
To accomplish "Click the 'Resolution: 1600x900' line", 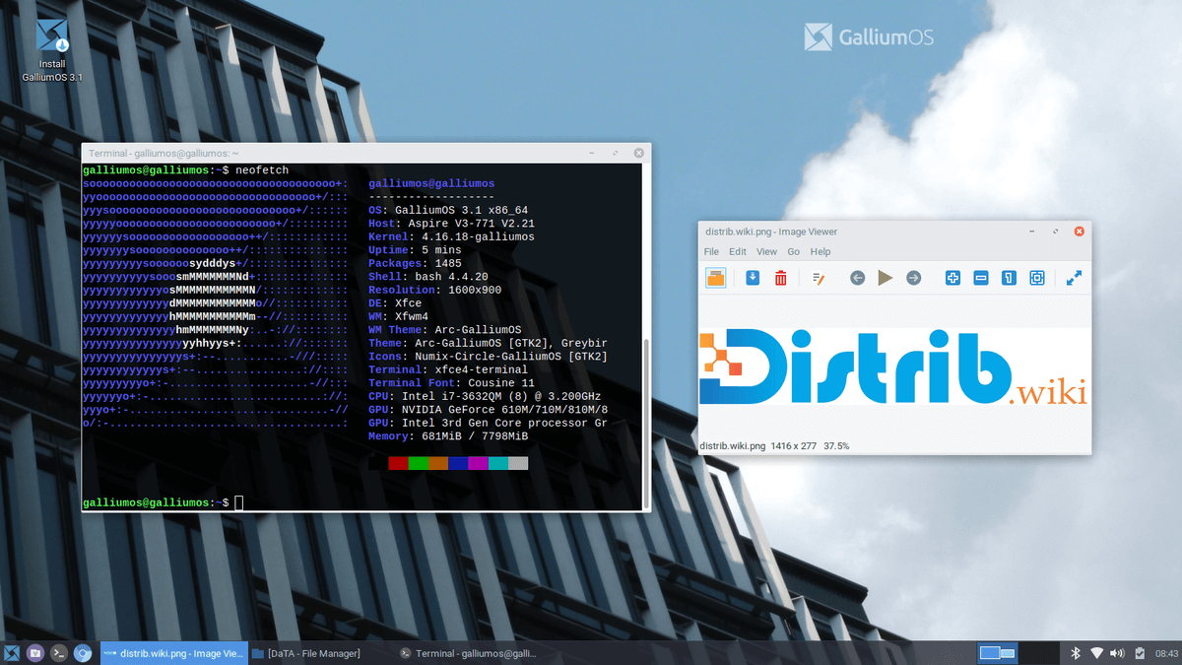I will tap(434, 290).
